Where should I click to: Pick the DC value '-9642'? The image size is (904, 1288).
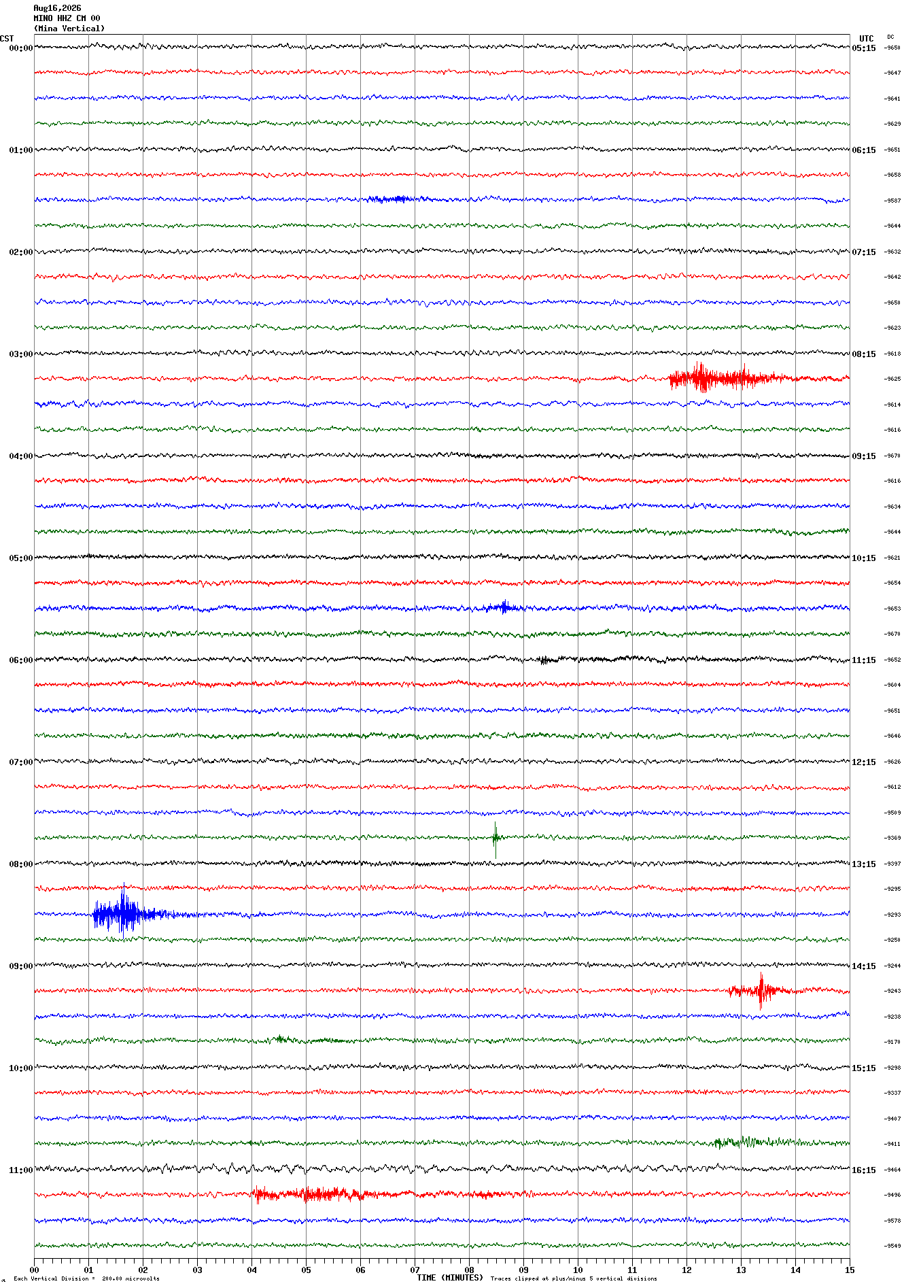[x=892, y=277]
